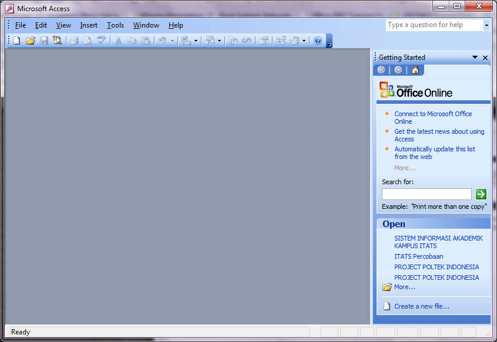Open the help question history dropdown

486,25
